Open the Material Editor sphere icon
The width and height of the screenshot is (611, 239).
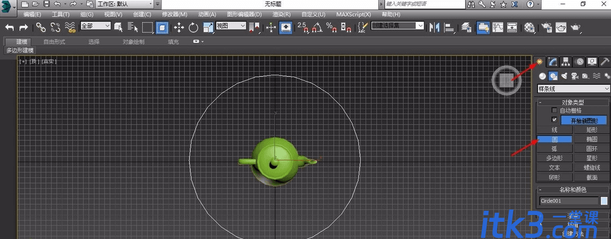click(x=529, y=27)
